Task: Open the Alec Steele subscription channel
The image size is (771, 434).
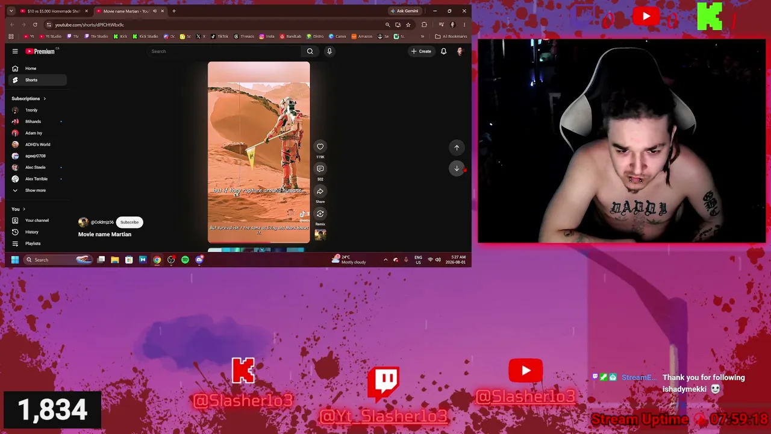Action: pyautogui.click(x=37, y=168)
